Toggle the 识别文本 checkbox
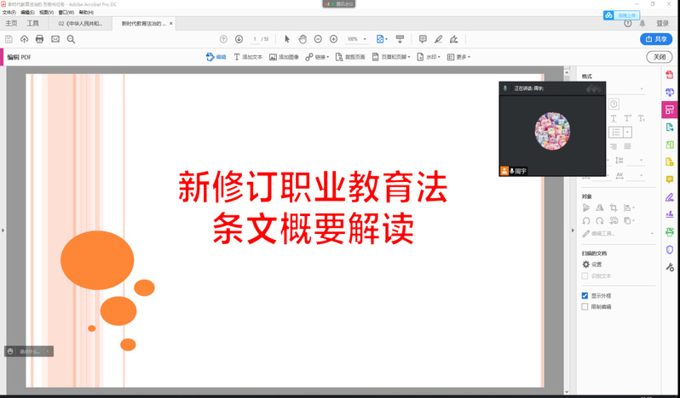 [x=585, y=276]
